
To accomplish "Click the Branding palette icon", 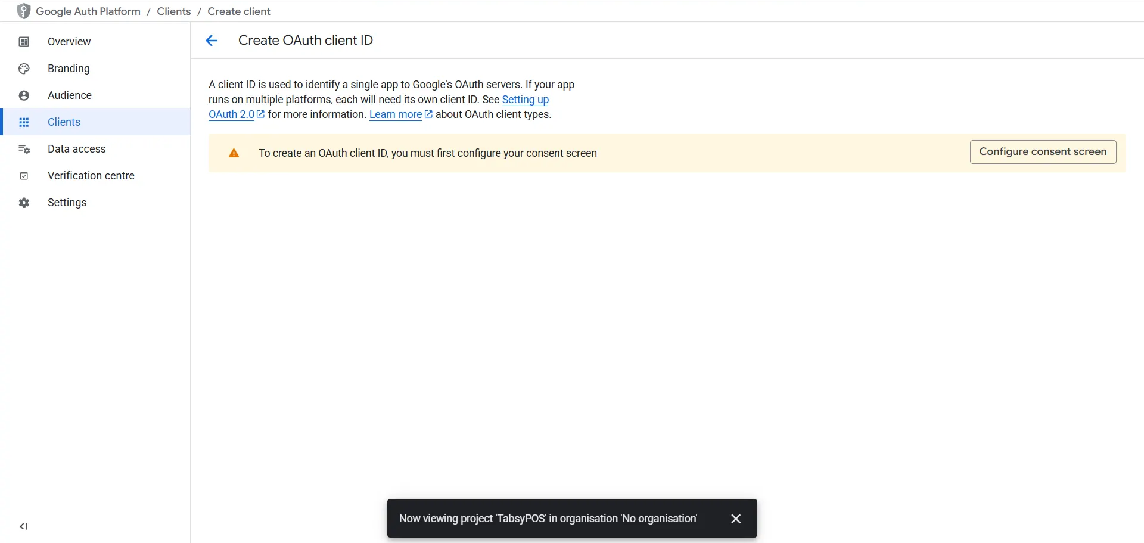I will pos(24,69).
